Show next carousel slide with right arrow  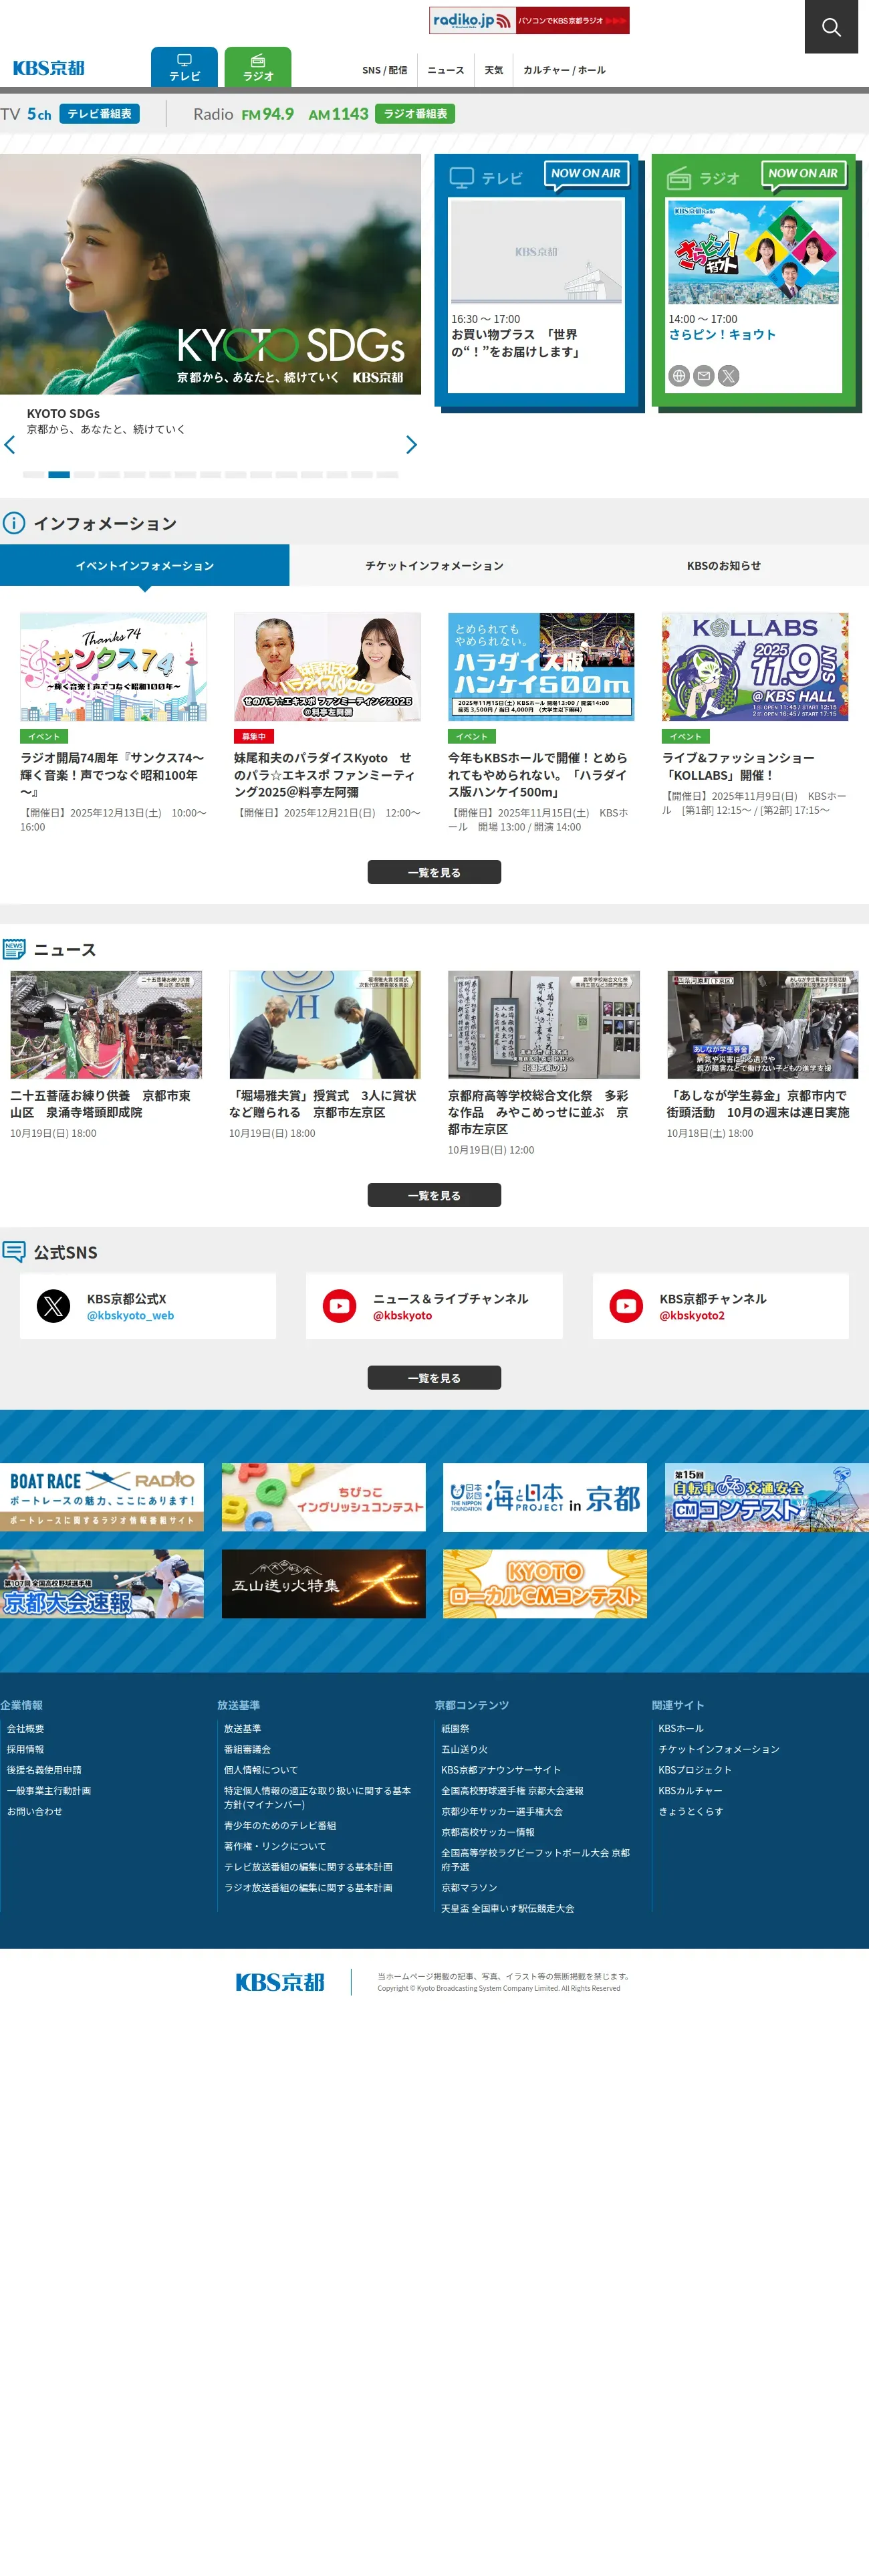(411, 445)
